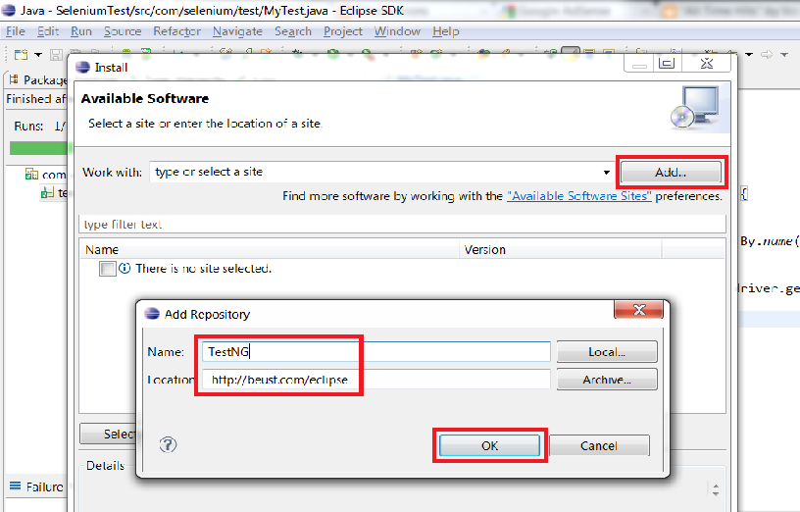Viewport: 800px width, 512px height.
Task: Click the Work with site text field
Action: coord(381,172)
